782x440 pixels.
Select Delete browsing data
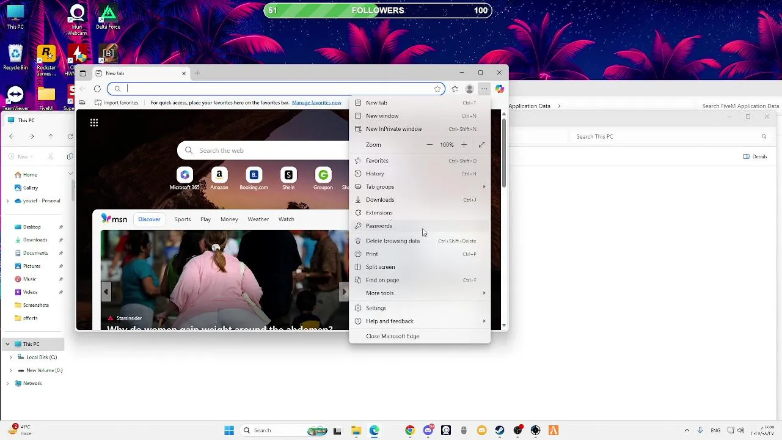pyautogui.click(x=419, y=241)
